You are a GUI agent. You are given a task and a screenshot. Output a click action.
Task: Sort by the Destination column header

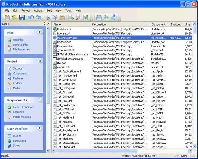(120, 24)
